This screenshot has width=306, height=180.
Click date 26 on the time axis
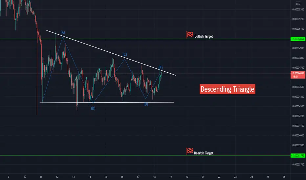point(284,177)
